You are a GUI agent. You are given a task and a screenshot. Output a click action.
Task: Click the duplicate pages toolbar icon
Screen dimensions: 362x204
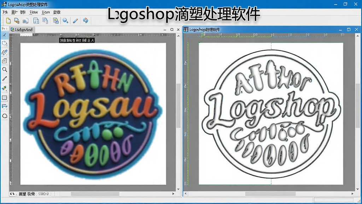tap(45, 21)
